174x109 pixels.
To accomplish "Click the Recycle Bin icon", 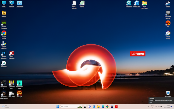I will tap(168, 93).
